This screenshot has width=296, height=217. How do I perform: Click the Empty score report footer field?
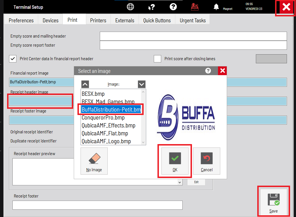click(x=193, y=45)
